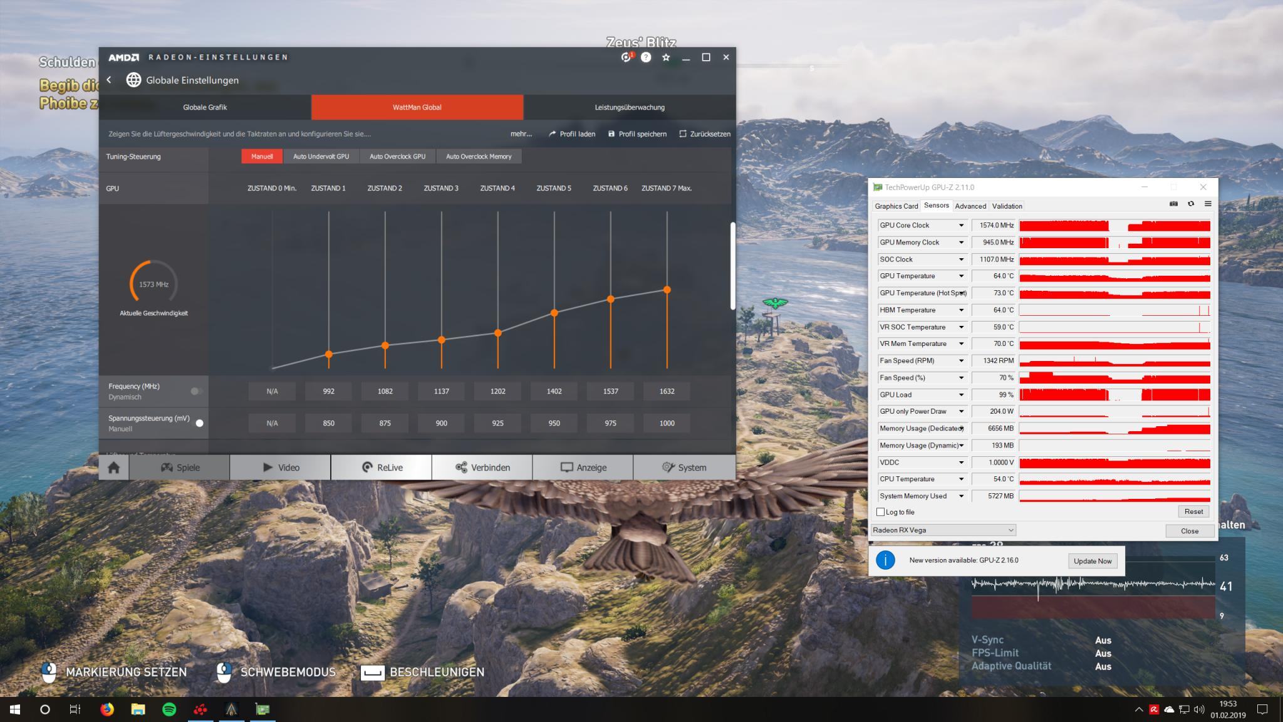This screenshot has width=1283, height=722.
Task: Open Fan Speed (RPM) sensor dropdown
Action: [961, 361]
